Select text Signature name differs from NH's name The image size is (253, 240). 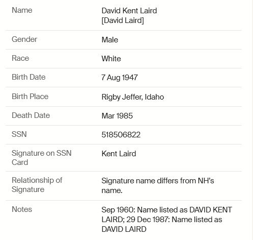[x=158, y=185]
